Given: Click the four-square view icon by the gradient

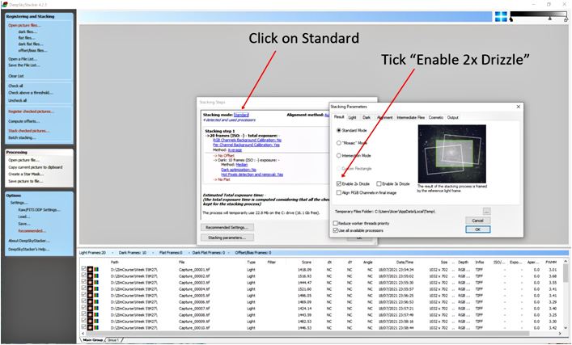Looking at the screenshot, I should click(x=501, y=16).
